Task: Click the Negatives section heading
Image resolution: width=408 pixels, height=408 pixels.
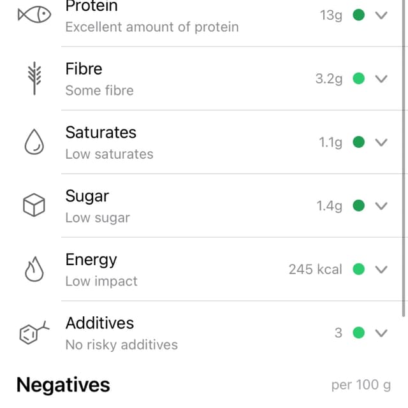Action: 63,385
